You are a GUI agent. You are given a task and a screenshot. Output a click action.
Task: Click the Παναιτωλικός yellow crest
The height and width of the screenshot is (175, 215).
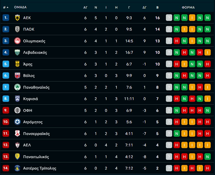(17, 157)
